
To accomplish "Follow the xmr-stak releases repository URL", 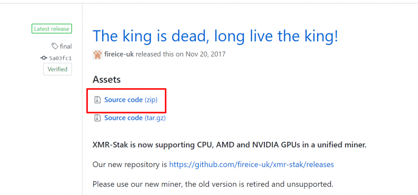I will 251,164.
